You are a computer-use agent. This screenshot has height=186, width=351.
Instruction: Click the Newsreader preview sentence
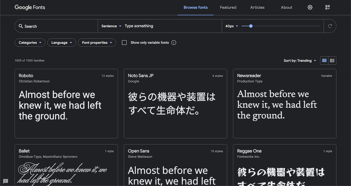click(277, 105)
